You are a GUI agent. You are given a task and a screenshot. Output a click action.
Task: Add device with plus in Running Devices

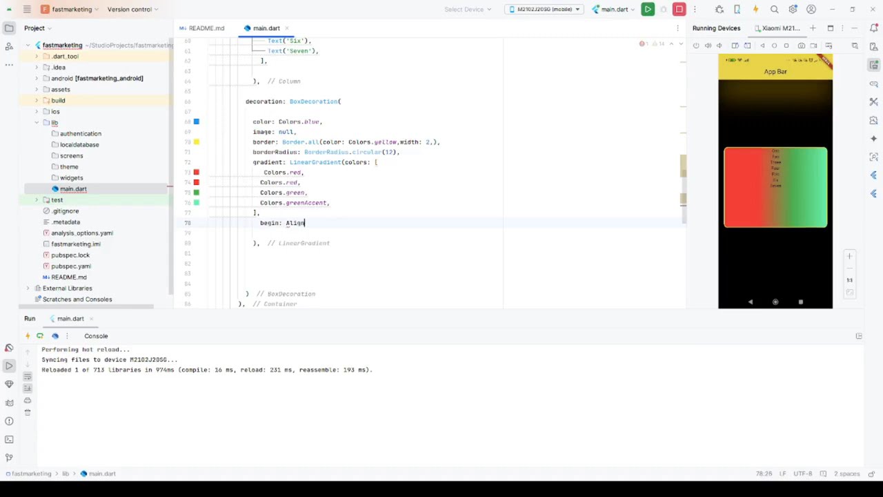[x=813, y=28]
